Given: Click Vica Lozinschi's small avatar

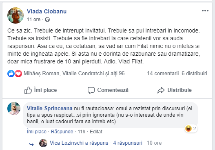Looking at the screenshot, I should (x=43, y=143).
